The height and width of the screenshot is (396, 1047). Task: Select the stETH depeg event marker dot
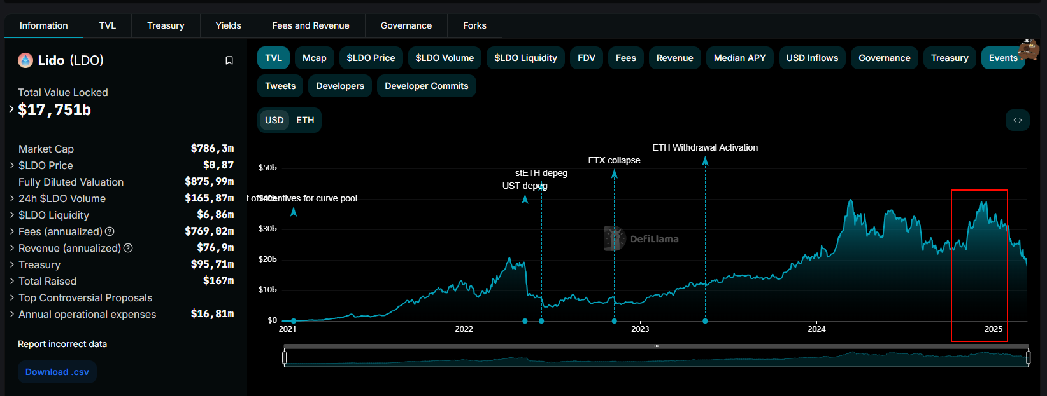pos(541,321)
